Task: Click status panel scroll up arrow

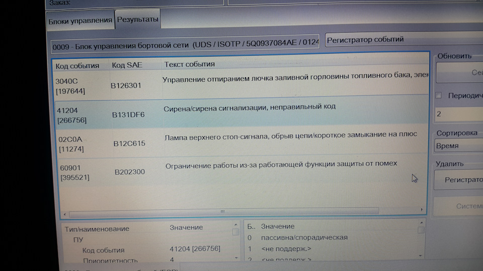Action: (422, 222)
